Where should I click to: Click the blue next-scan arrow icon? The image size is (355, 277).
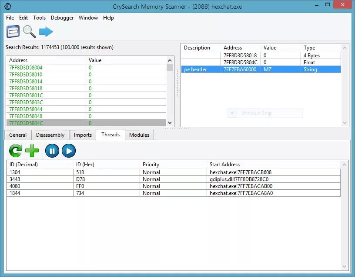coord(46,32)
